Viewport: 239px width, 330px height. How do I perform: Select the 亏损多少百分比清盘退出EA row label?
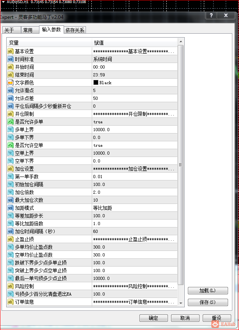point(43,294)
